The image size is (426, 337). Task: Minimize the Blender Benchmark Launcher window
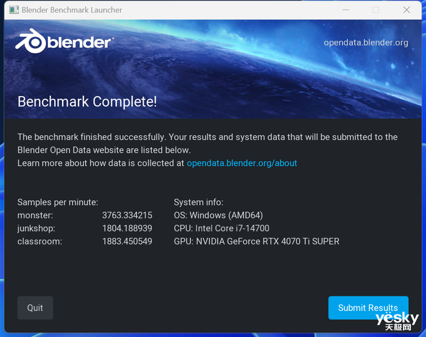[x=346, y=10]
